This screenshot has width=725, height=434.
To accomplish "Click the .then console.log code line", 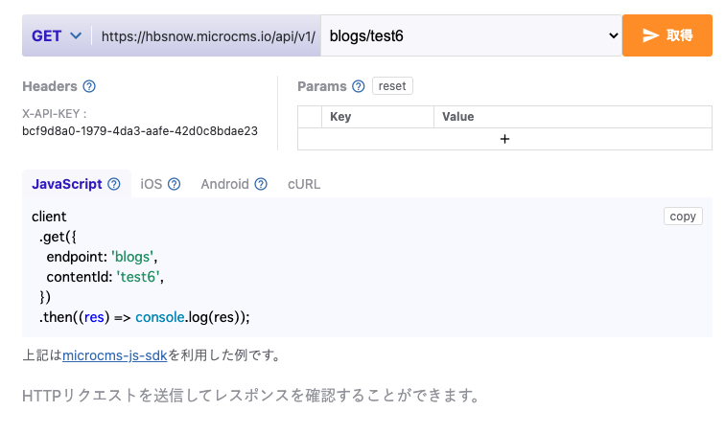I will point(144,317).
